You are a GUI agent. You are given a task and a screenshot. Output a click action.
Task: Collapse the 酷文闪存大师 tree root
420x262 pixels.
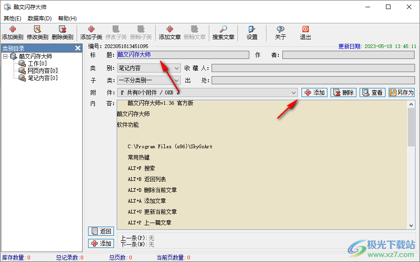coord(5,56)
